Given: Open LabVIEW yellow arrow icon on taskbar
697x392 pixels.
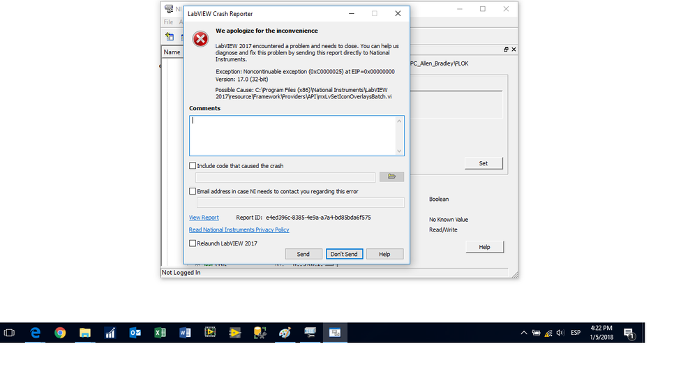Looking at the screenshot, I should pos(234,333).
